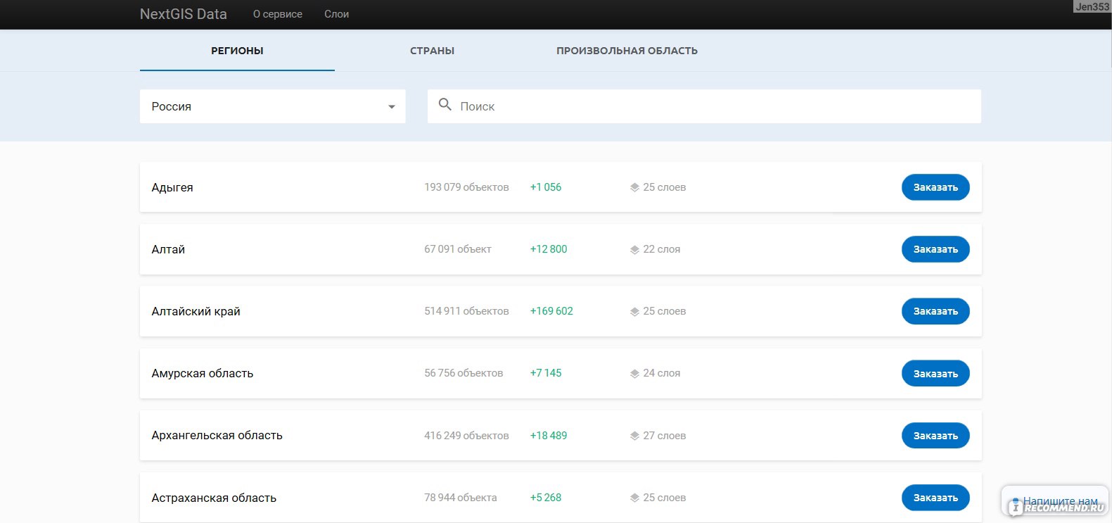Screen dimensions: 1112x523
Task: Switch to the Регионы tab
Action: 237,51
